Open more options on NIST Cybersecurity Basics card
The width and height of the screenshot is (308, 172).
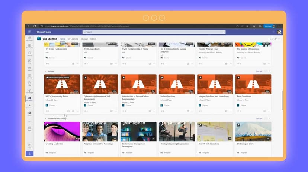pos(78,111)
